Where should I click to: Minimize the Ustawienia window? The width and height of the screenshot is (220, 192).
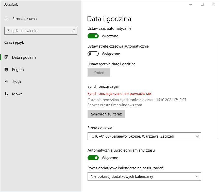[x=191, y=4]
